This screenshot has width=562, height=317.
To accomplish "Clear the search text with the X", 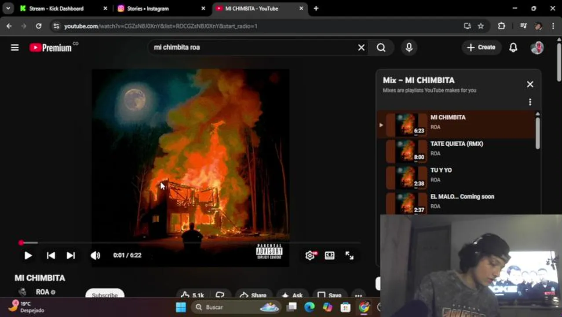I will [361, 48].
